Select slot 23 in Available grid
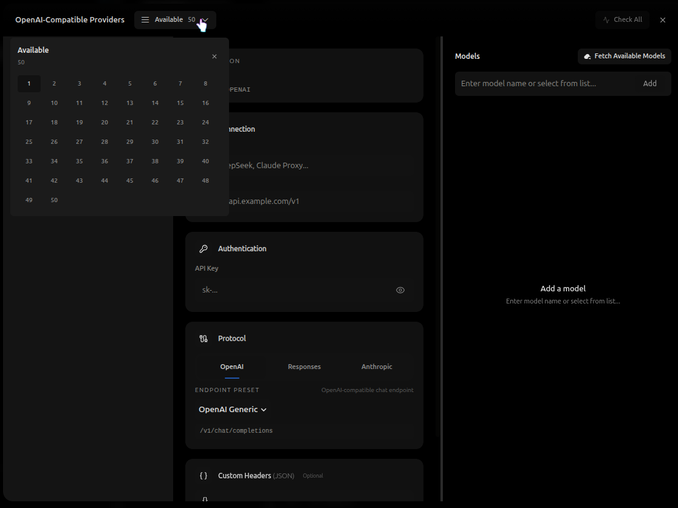The image size is (678, 508). click(x=180, y=123)
